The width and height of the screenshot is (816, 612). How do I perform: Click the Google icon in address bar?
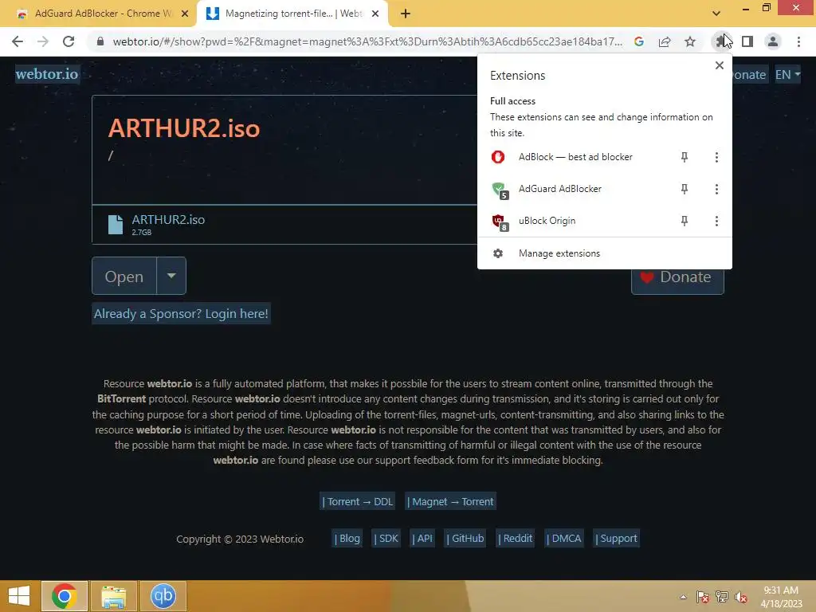click(639, 41)
